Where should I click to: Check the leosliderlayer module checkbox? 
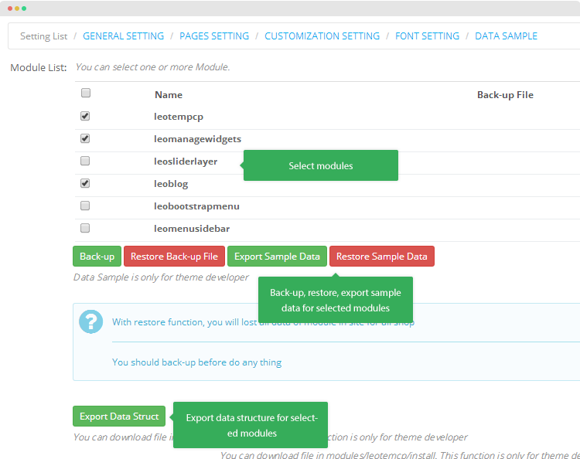(x=85, y=161)
